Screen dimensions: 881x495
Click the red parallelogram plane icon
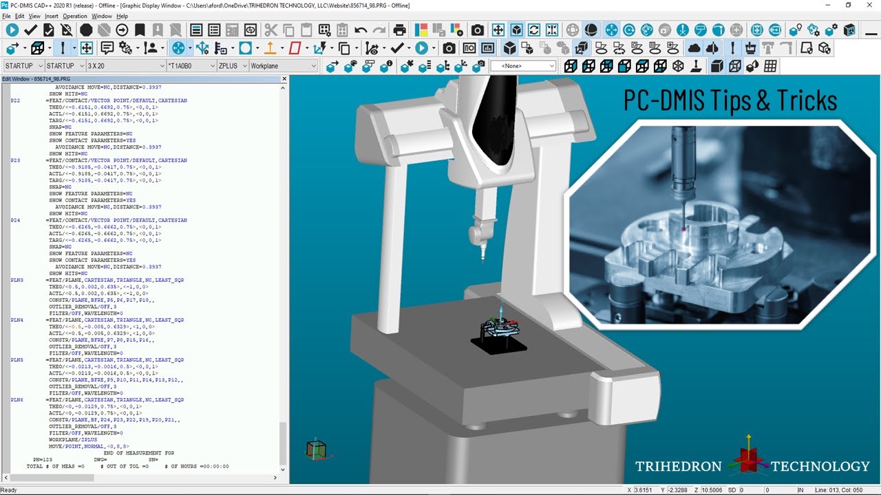[x=295, y=48]
